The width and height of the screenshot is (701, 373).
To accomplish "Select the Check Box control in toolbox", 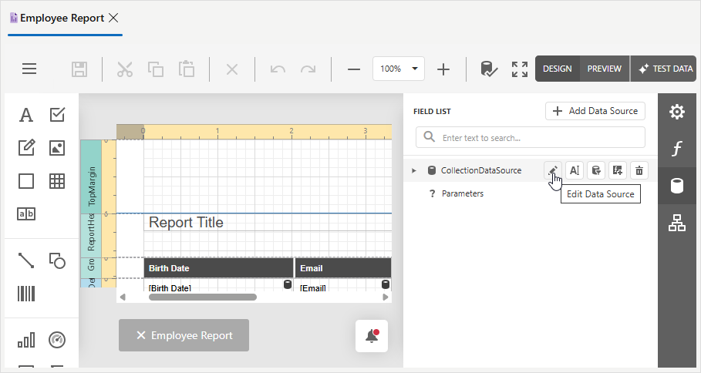I will point(57,115).
